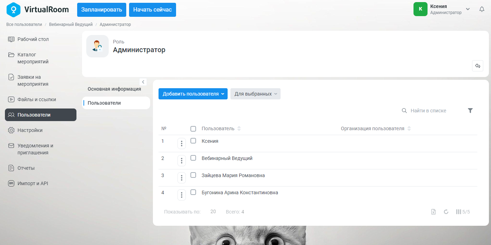Open the list filter funnel icon
491x245 pixels.
click(470, 111)
